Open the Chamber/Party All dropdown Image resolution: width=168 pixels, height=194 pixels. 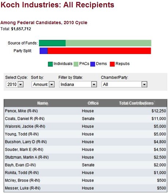tap(124, 85)
